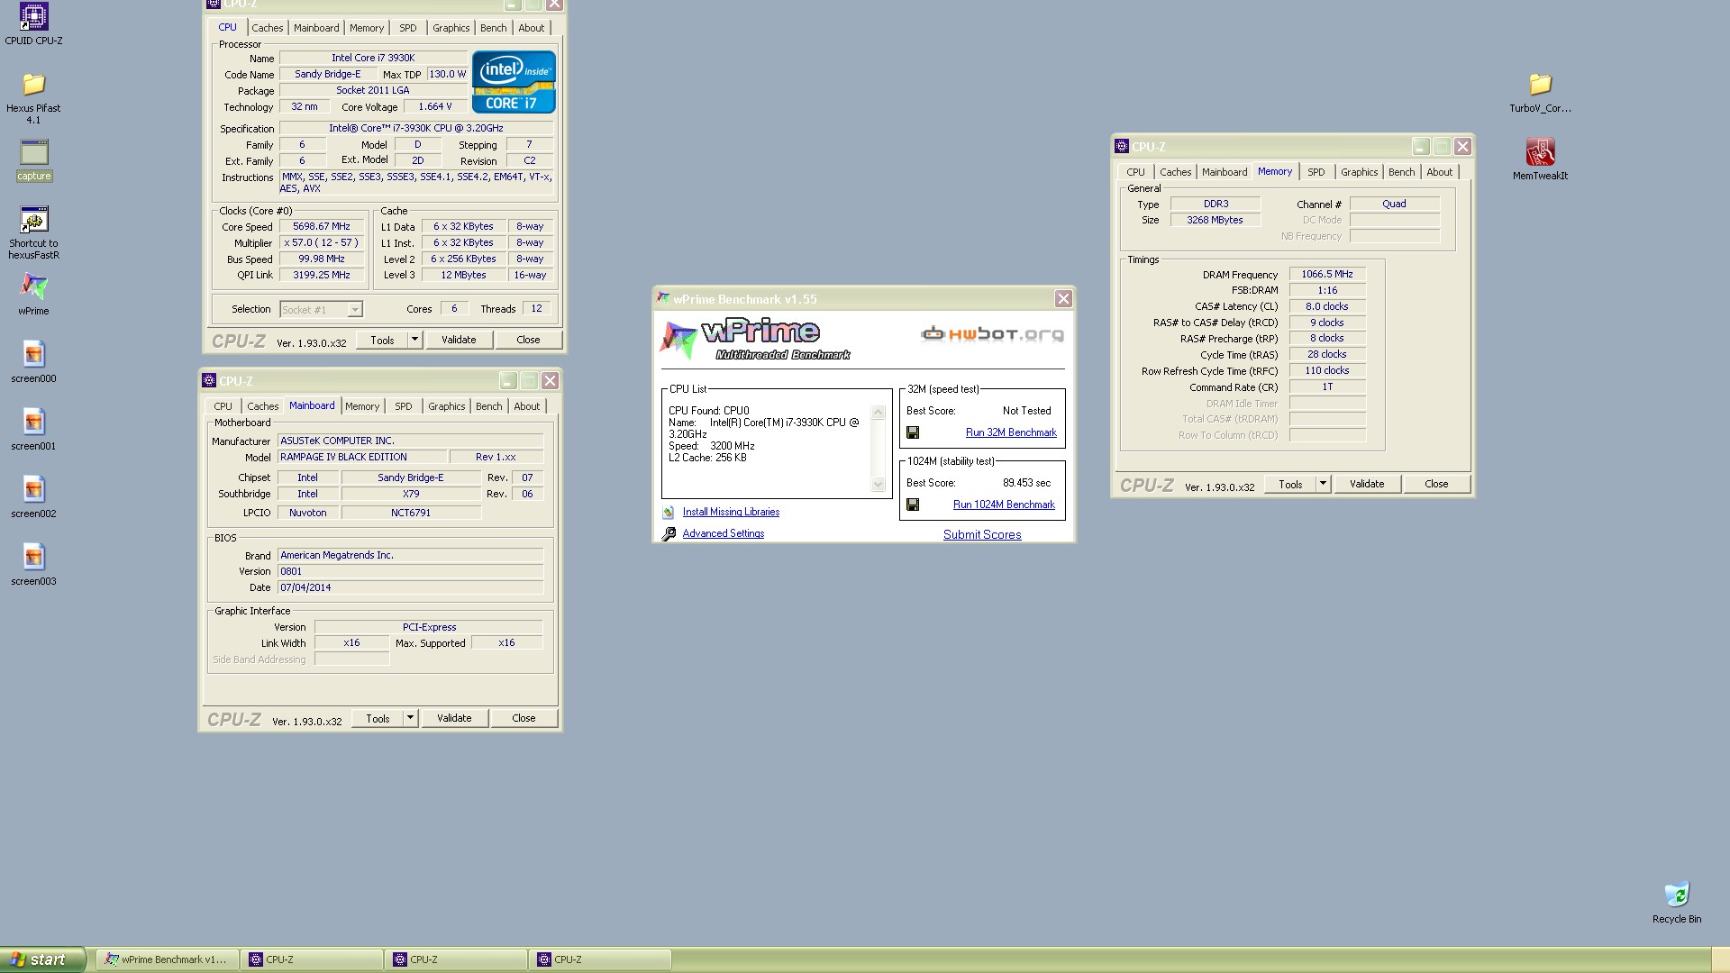The image size is (1730, 973).
Task: Click the 89.453 sec best score
Action: pyautogui.click(x=1026, y=483)
